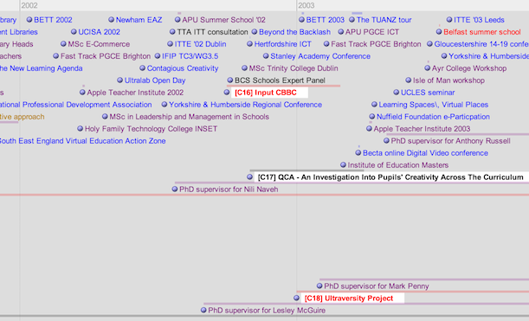Click the dot icon next to Ultralab Open Day
Viewport: 529px width, 321px height.
[119, 80]
